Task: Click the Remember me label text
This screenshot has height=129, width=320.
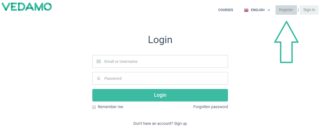Action: (110, 107)
